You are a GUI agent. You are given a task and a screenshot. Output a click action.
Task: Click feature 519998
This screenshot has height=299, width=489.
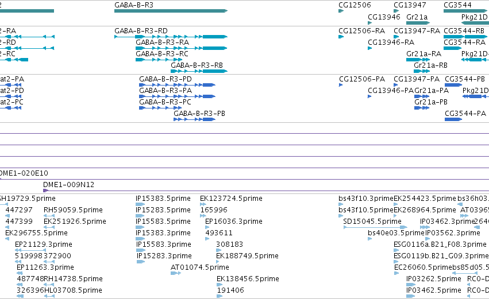click(29, 256)
